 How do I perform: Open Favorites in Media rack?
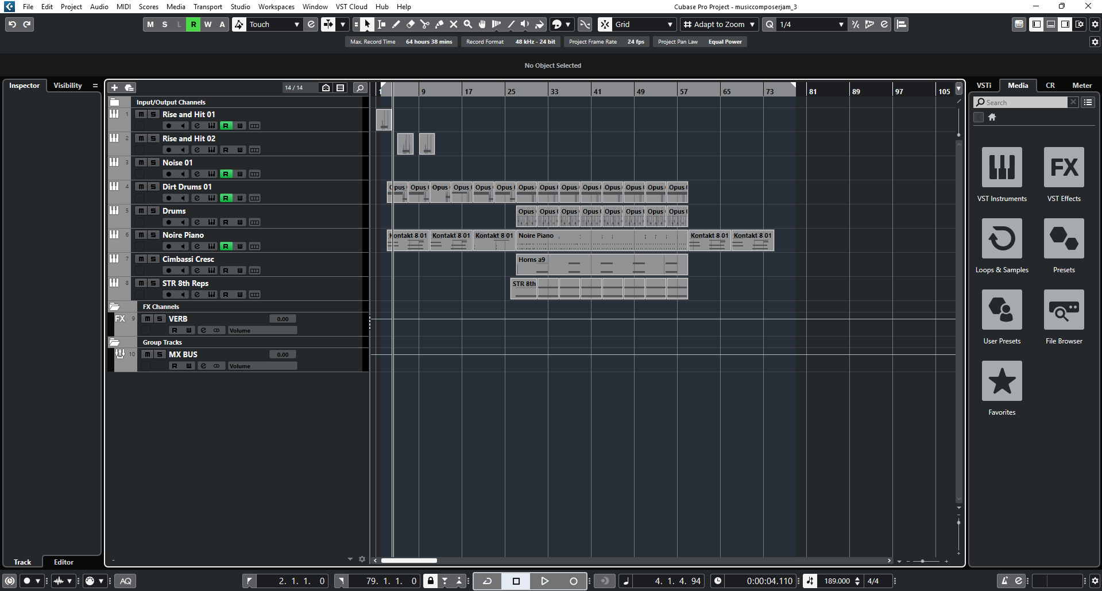pyautogui.click(x=1002, y=381)
